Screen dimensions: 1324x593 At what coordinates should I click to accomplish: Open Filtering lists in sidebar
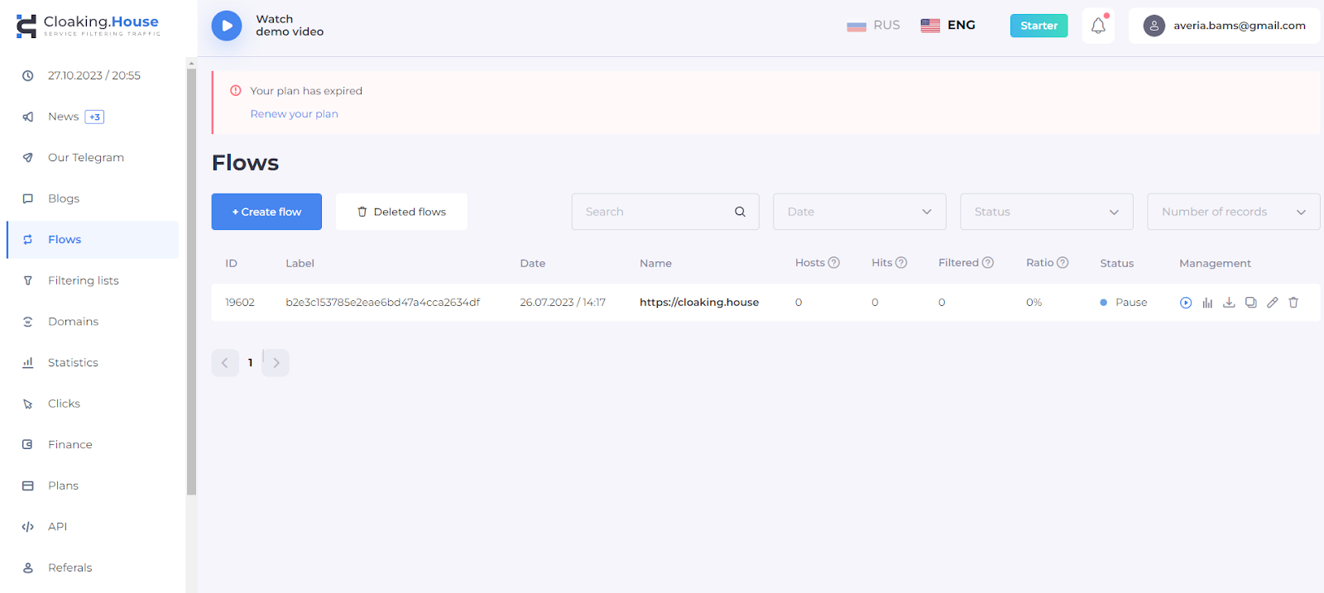83,280
